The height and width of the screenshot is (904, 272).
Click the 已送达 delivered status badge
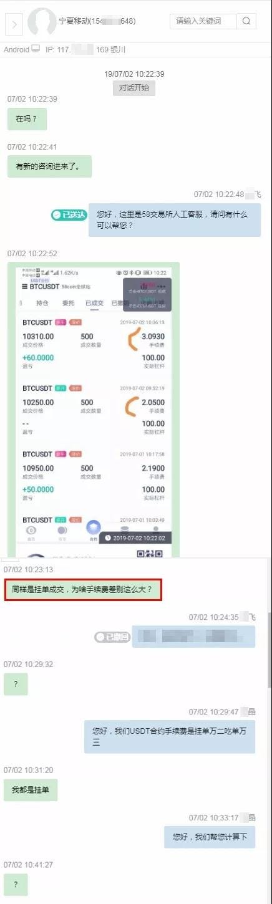click(x=69, y=215)
